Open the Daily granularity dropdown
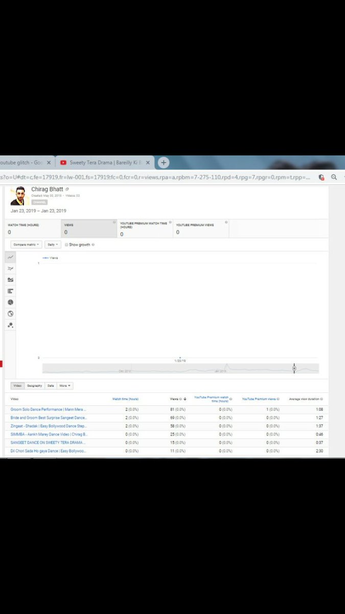345x614 pixels. 53,245
